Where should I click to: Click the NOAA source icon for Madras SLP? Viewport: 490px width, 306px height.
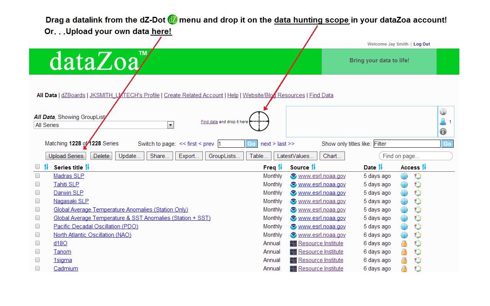pyautogui.click(x=293, y=176)
